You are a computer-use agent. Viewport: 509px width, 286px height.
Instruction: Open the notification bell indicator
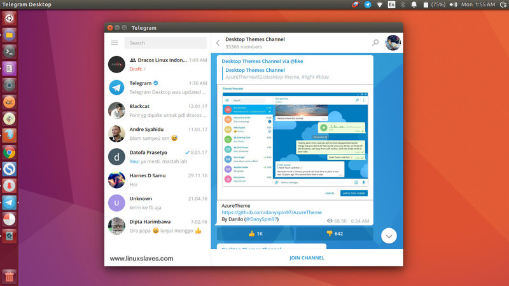pyautogui.click(x=414, y=4)
